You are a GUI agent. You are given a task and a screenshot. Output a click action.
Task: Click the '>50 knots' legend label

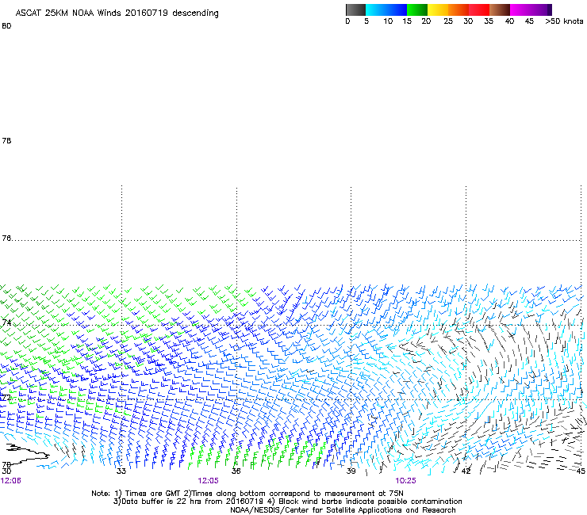564,21
